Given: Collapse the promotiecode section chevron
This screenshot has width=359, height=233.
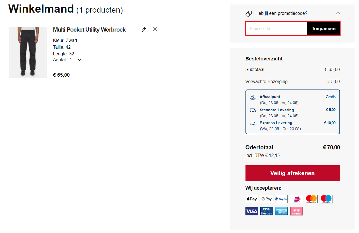Looking at the screenshot, I should pyautogui.click(x=338, y=13).
